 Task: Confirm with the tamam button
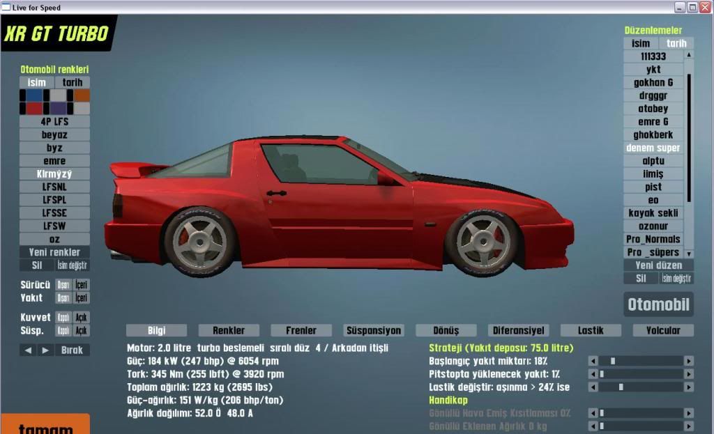[45, 424]
